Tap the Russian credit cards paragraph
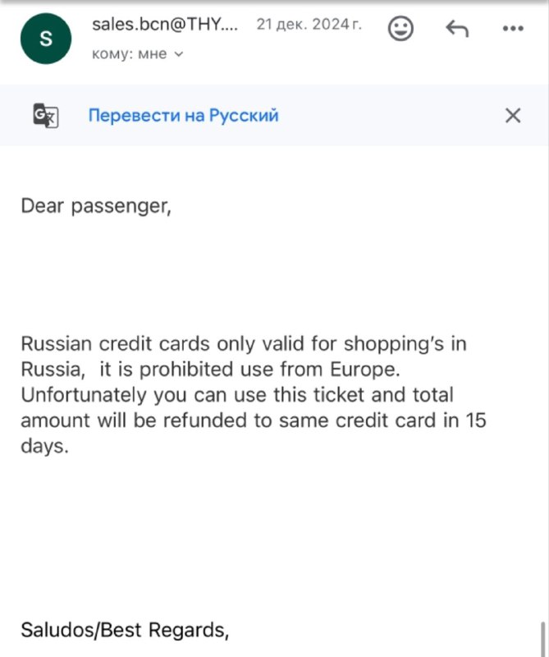The width and height of the screenshot is (549, 657). [254, 395]
